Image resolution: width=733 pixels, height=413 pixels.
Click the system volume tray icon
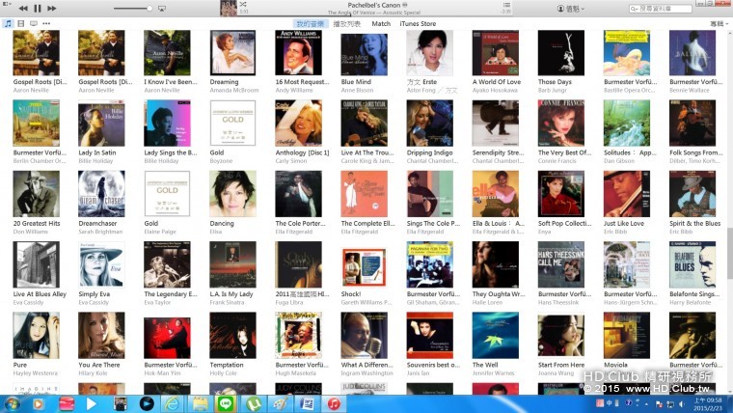pos(681,403)
